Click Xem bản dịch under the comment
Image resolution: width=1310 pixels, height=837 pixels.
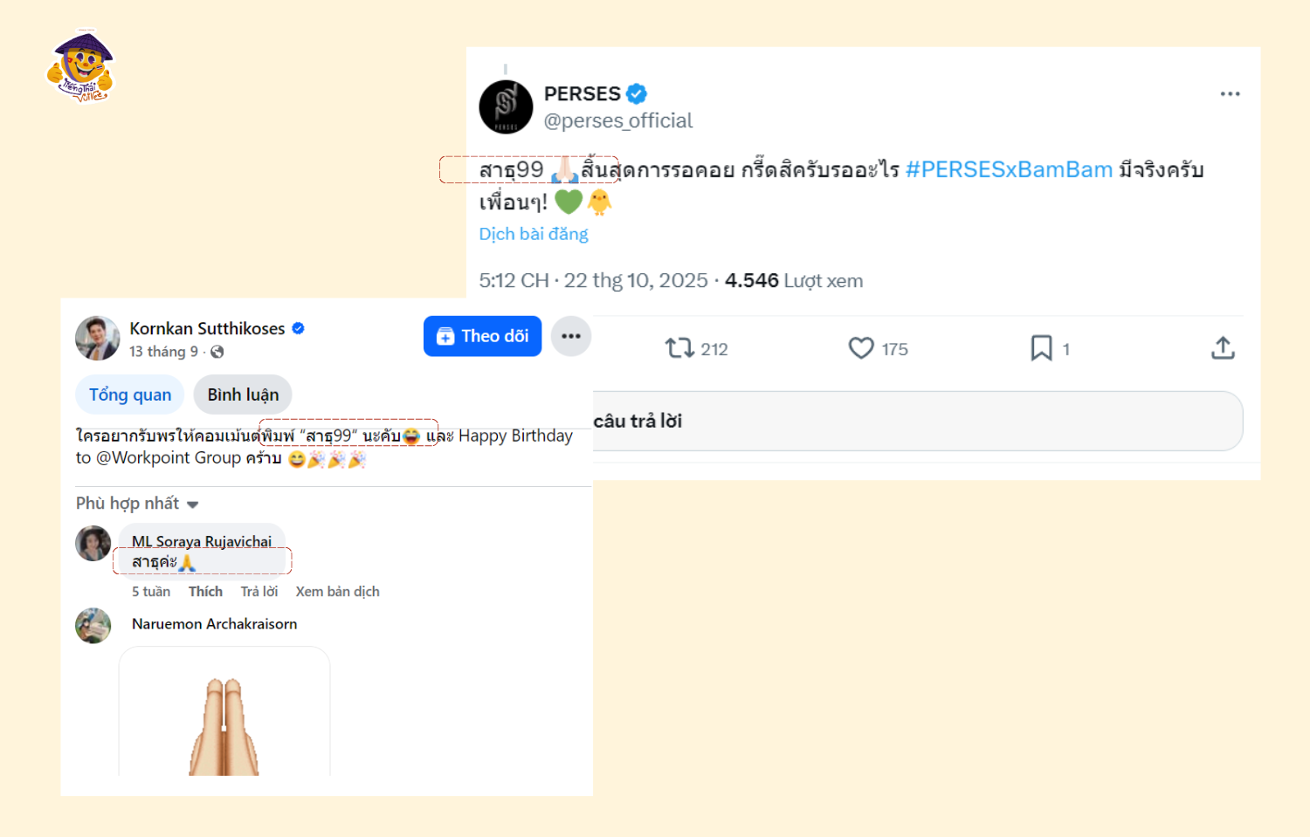point(337,592)
